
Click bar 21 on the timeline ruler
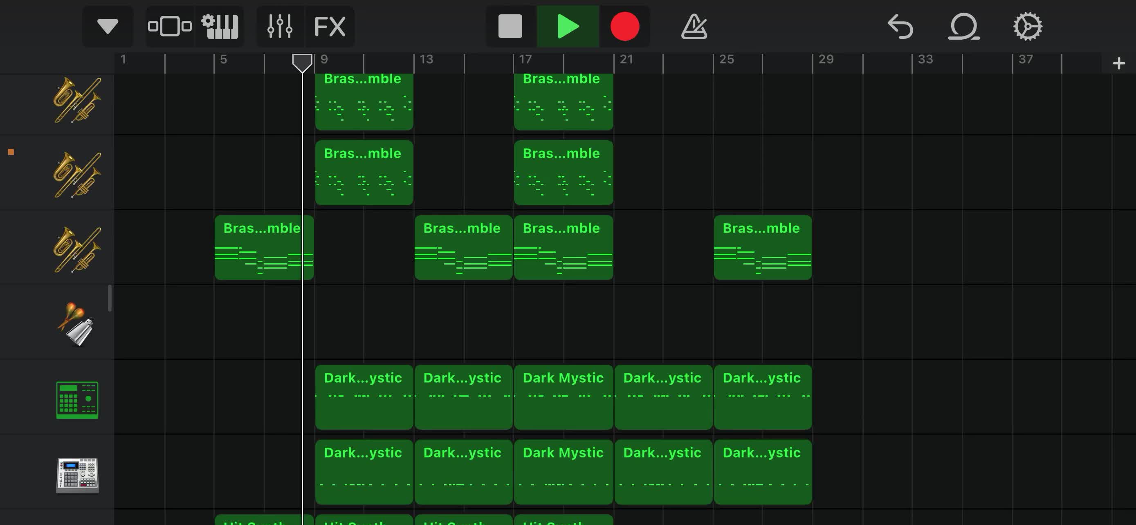pyautogui.click(x=626, y=60)
